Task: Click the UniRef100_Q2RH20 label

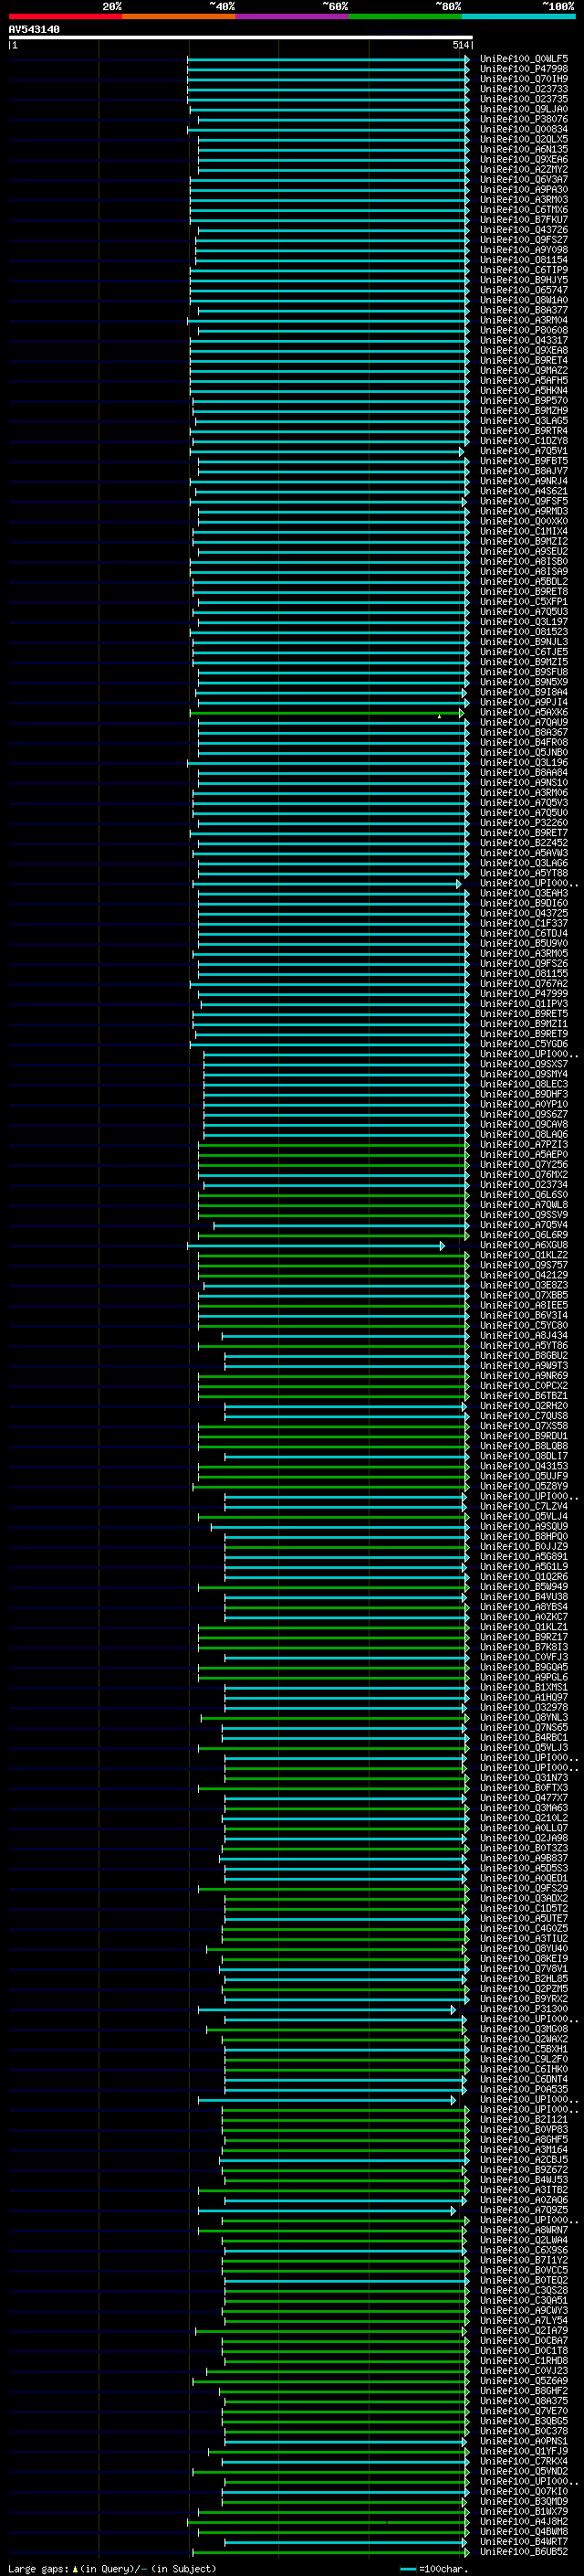Action: [524, 1406]
